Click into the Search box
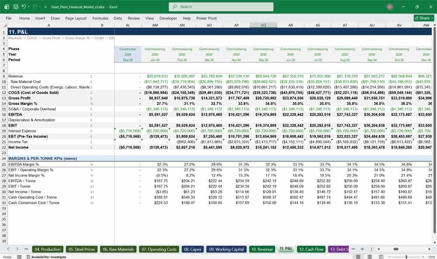 coord(221,7)
